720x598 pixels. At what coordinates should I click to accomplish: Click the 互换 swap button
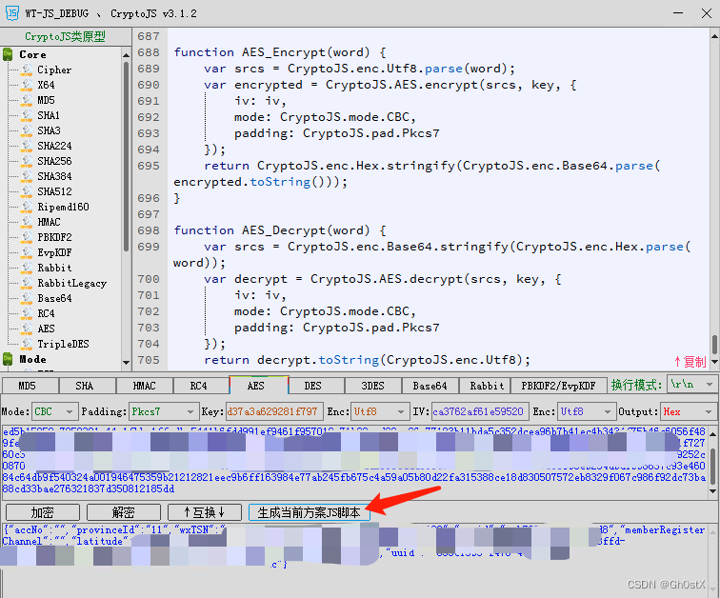205,512
